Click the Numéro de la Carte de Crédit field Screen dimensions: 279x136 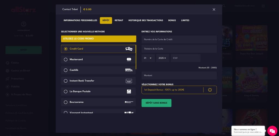click(179, 40)
